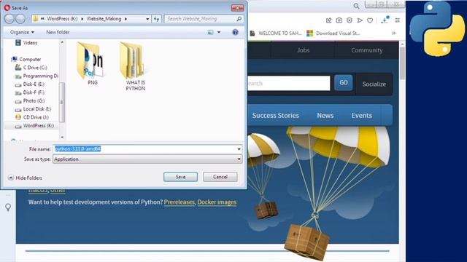Click the Microsoft logo bookmark icon
Screen dimensions: 467x262
click(309, 33)
